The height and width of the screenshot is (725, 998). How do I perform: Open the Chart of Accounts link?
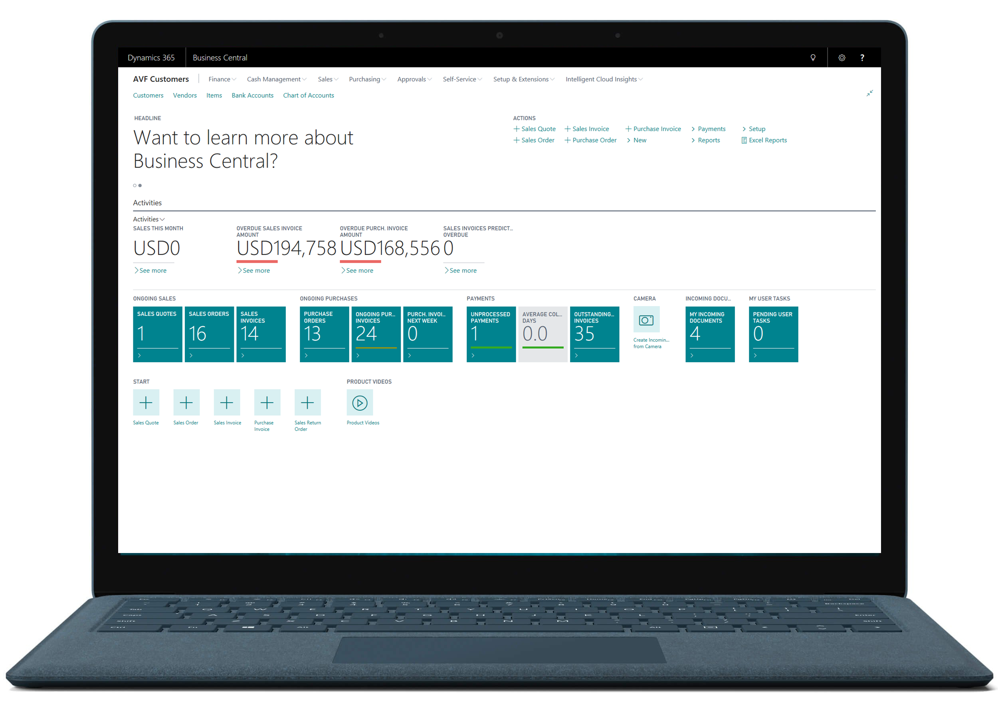(x=309, y=95)
